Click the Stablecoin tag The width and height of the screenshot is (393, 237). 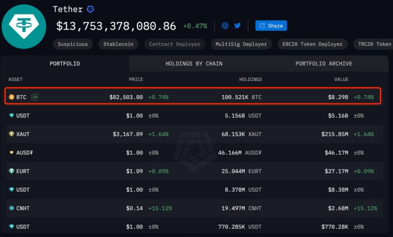pos(118,44)
